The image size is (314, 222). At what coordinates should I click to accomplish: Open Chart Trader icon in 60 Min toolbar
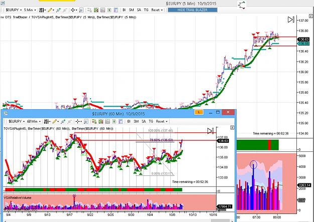[x=94, y=121]
